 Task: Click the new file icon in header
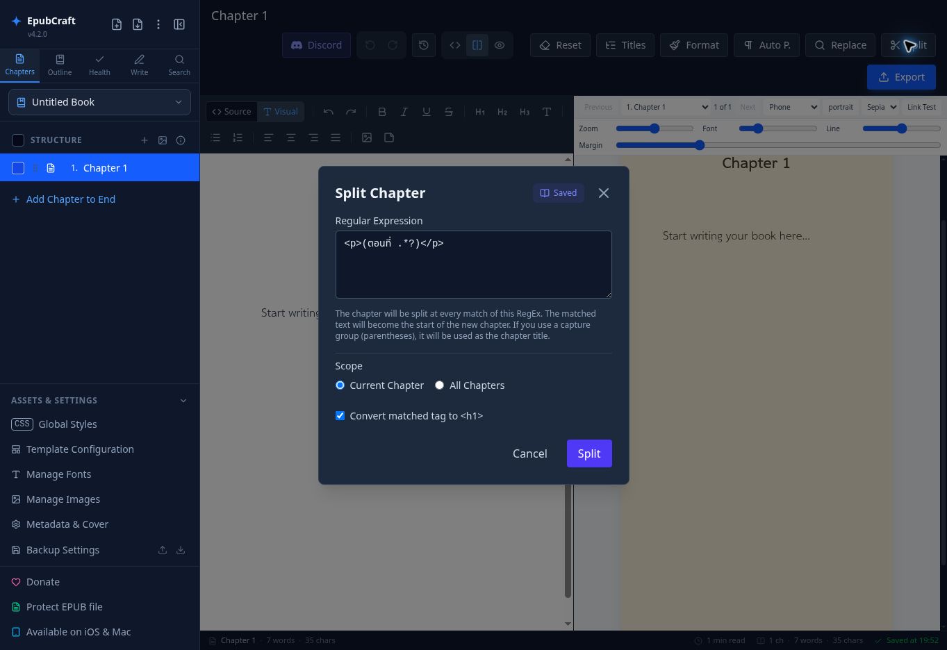click(117, 24)
